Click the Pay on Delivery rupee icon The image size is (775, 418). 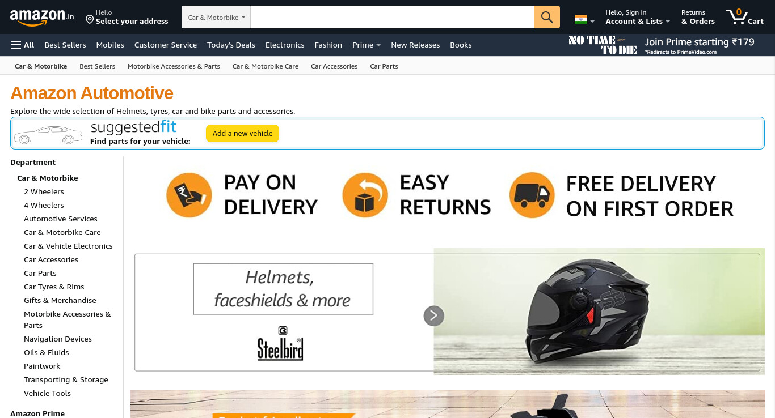click(189, 195)
